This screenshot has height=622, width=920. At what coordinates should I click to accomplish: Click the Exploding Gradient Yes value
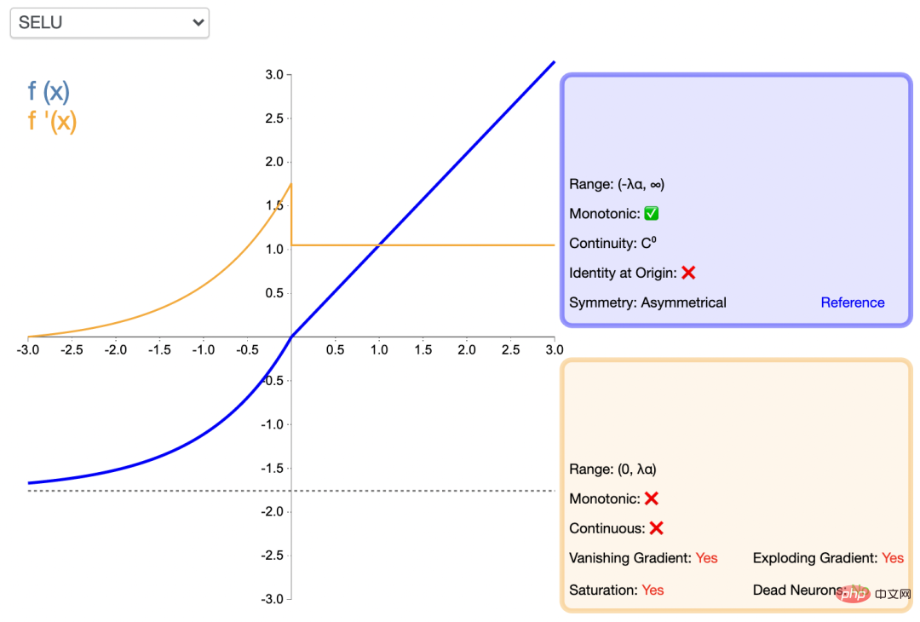tap(893, 558)
